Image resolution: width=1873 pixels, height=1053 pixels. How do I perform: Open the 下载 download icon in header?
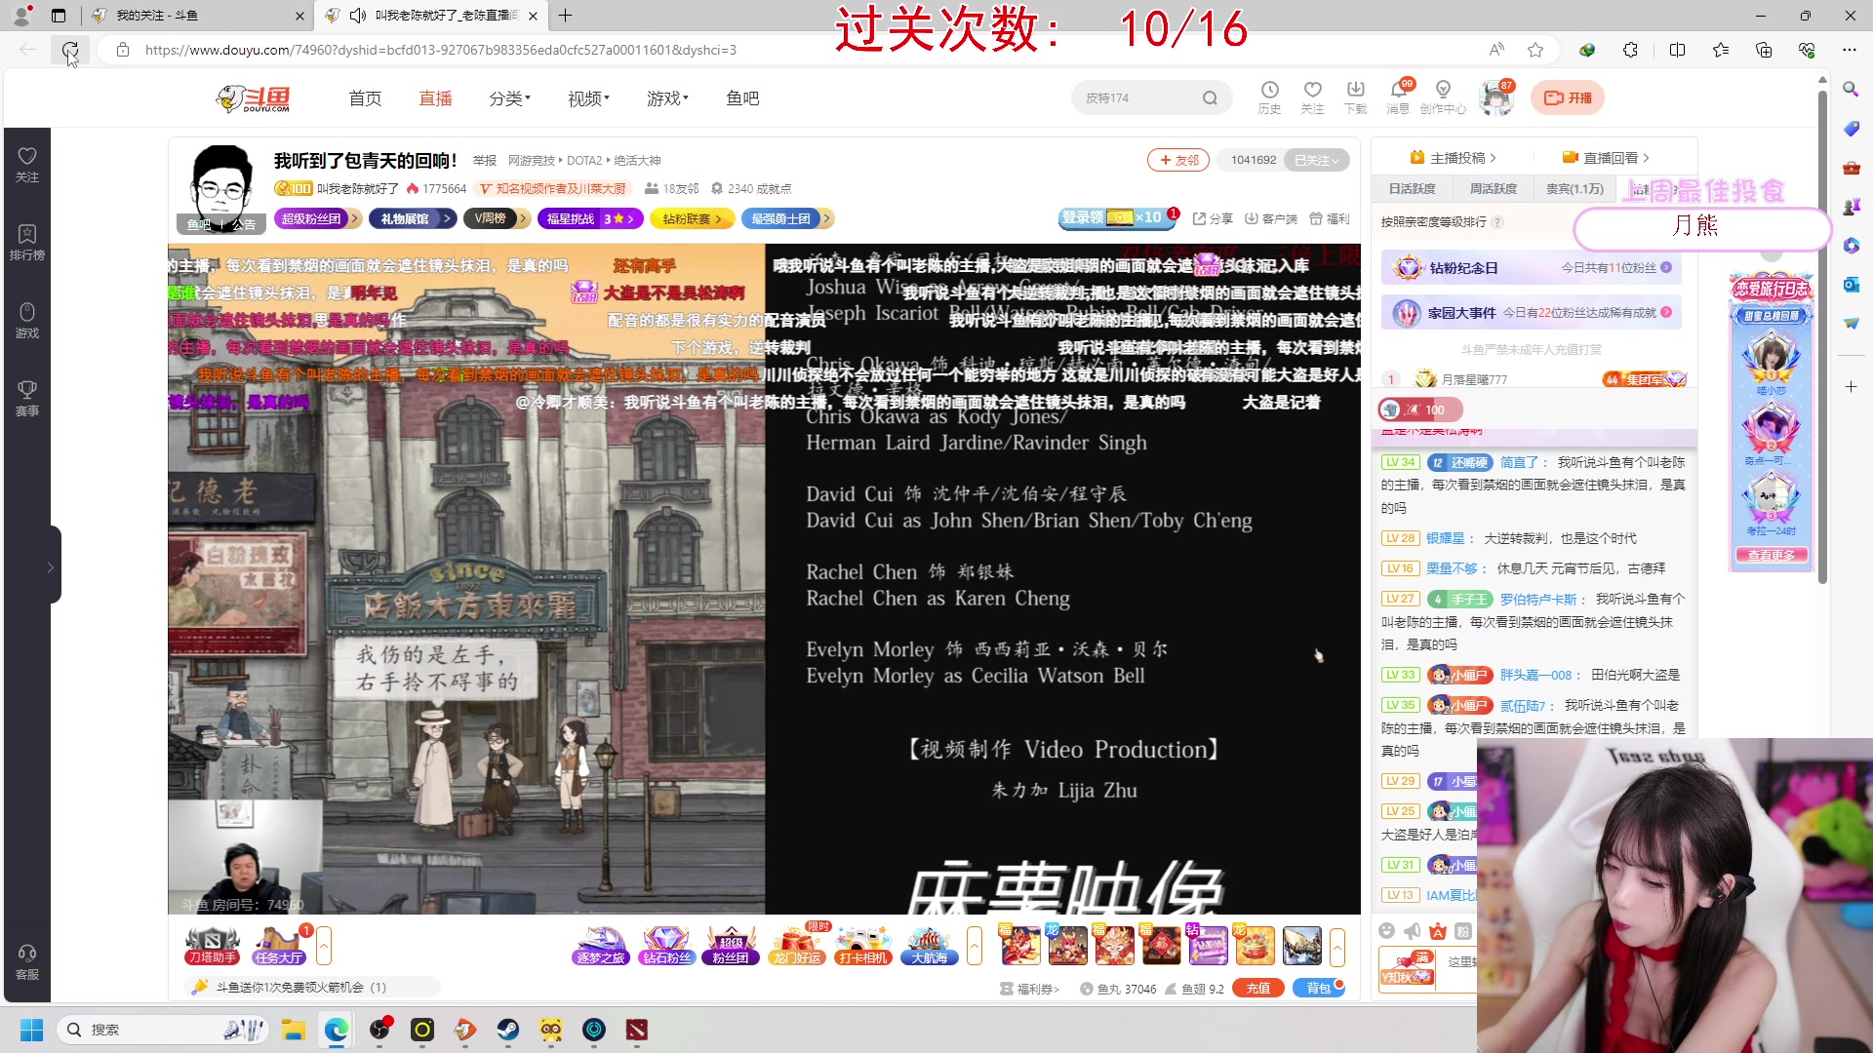(x=1355, y=97)
